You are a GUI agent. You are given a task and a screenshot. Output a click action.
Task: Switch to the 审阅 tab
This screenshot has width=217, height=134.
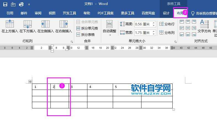38,13
